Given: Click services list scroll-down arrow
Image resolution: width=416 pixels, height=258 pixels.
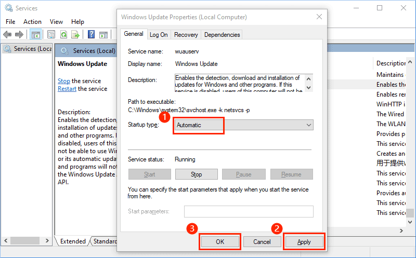Looking at the screenshot, I should pyautogui.click(x=410, y=222).
